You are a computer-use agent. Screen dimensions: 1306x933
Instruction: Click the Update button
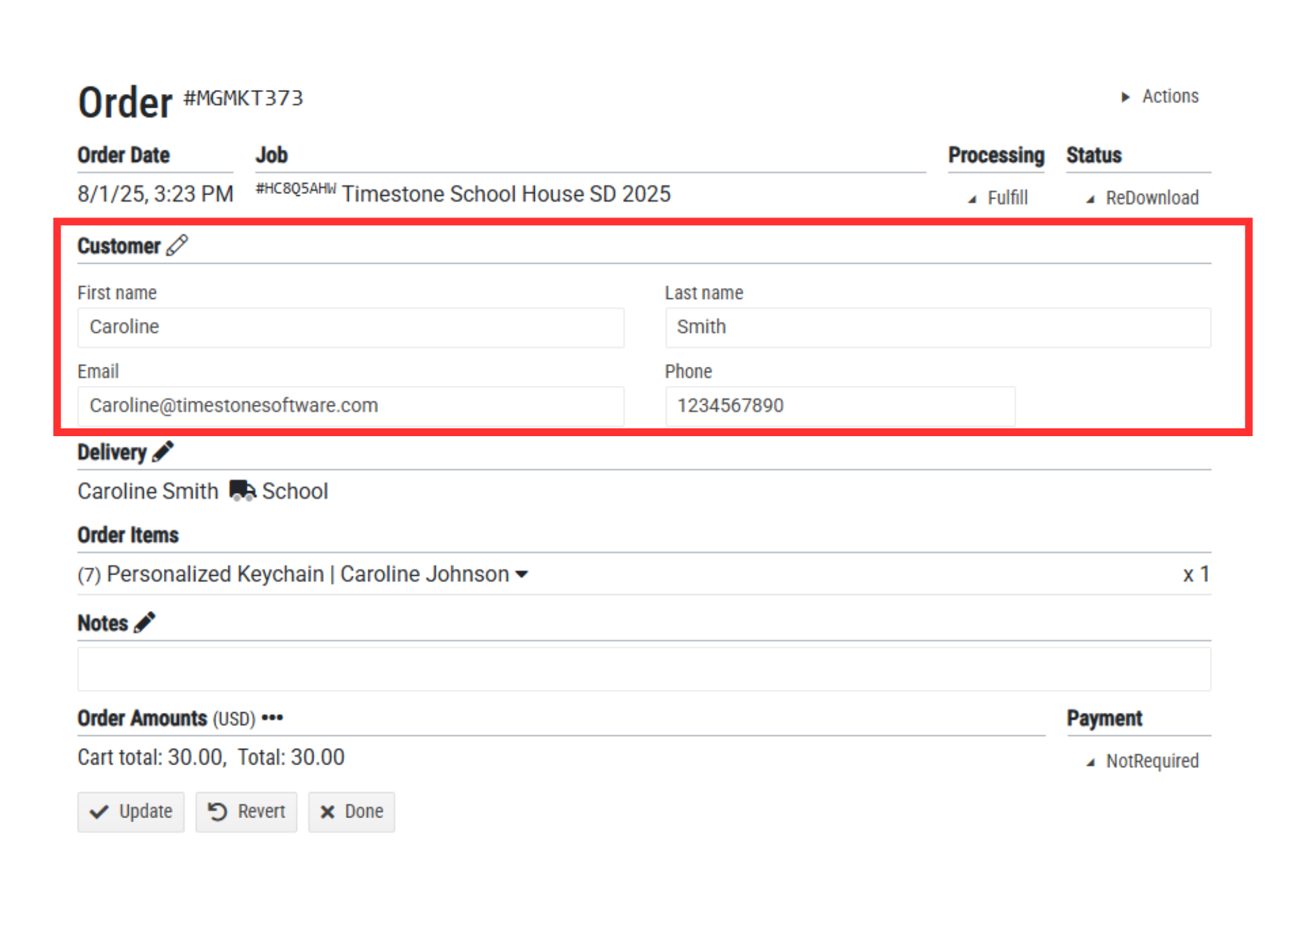tap(131, 812)
